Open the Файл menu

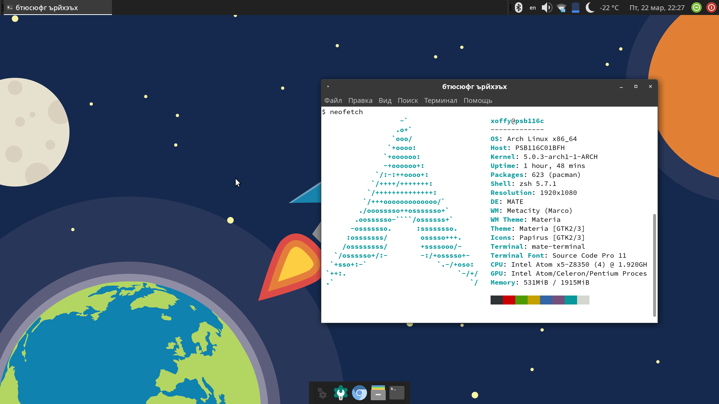point(333,100)
